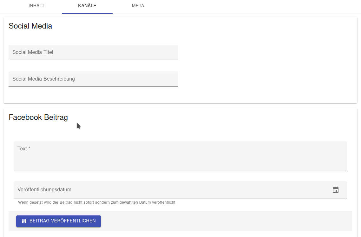Click the Social Media section heading
Image resolution: width=361 pixels, height=237 pixels.
[30, 26]
